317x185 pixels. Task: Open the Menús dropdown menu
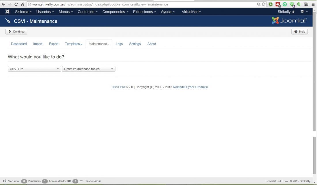coord(66,12)
